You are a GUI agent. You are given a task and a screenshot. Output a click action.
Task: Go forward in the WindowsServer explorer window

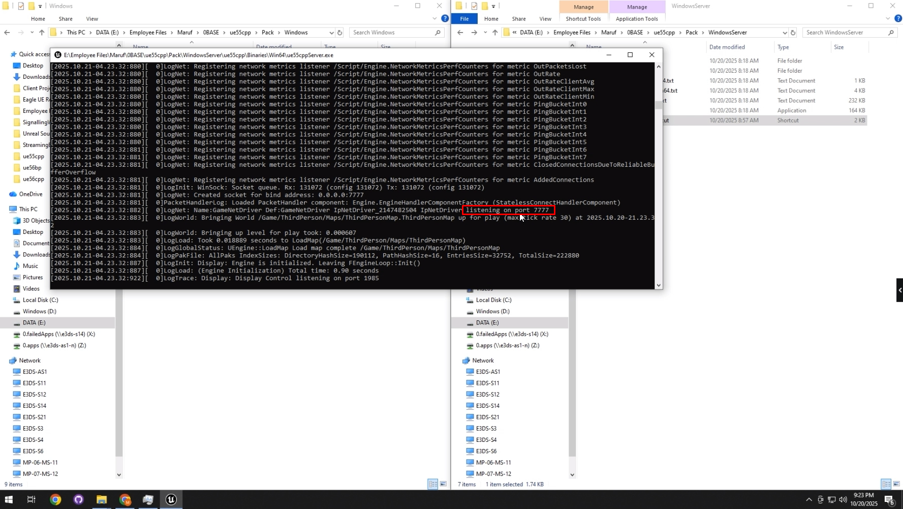pos(474,33)
